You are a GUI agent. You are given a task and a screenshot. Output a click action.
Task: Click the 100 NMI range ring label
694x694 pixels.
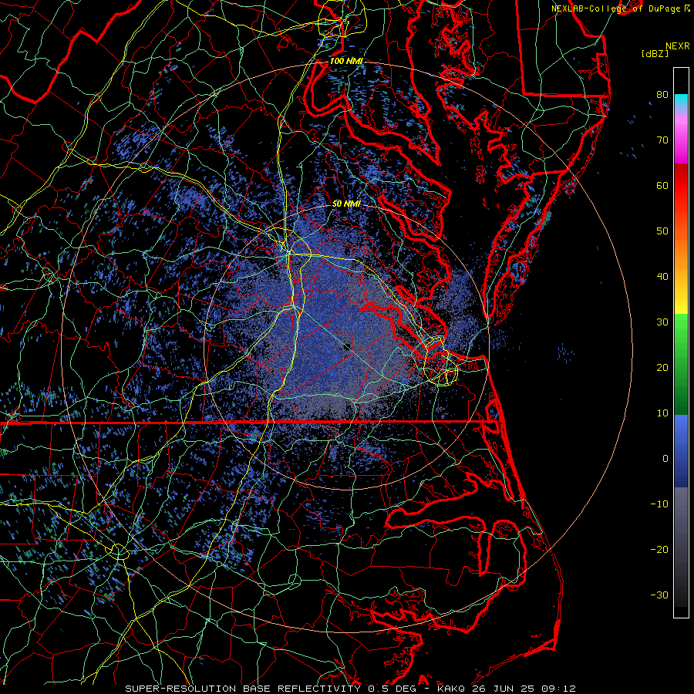(x=346, y=61)
